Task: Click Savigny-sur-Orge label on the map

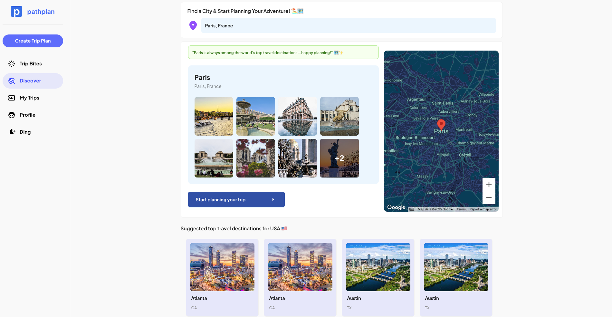Action: (441, 192)
